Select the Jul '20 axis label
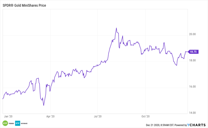Image resolution: width=208 pixels, height=128 pixels. tap(98, 117)
